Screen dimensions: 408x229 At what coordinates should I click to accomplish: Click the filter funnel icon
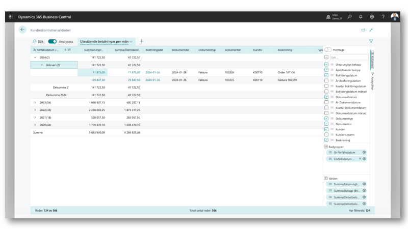tap(371, 41)
